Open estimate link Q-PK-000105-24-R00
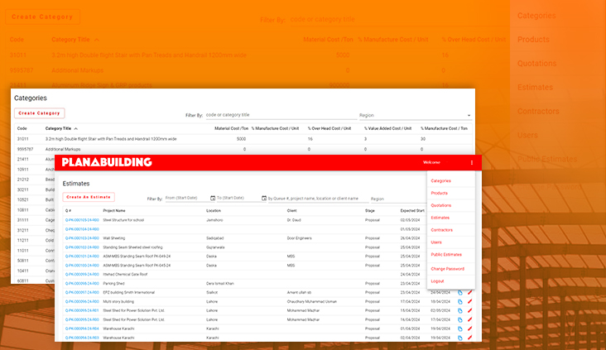Screen dimensions: 606x350 (x=82, y=220)
